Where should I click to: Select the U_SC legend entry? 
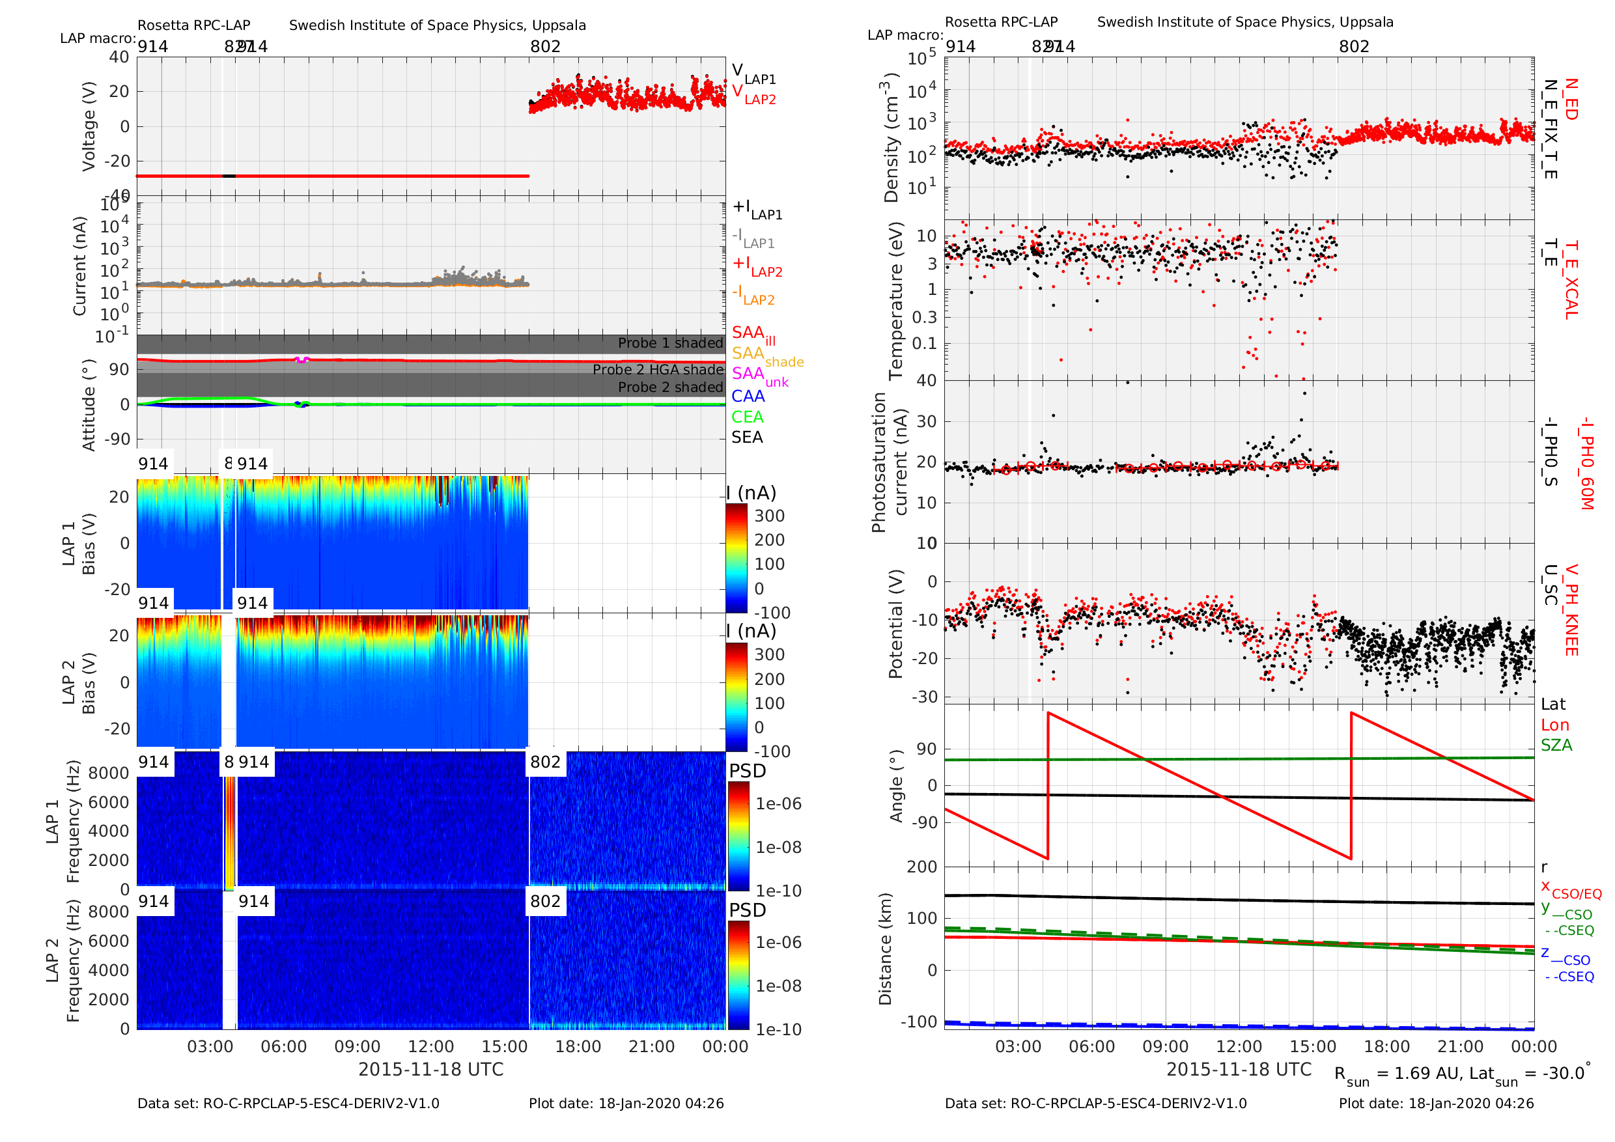[x=1550, y=585]
